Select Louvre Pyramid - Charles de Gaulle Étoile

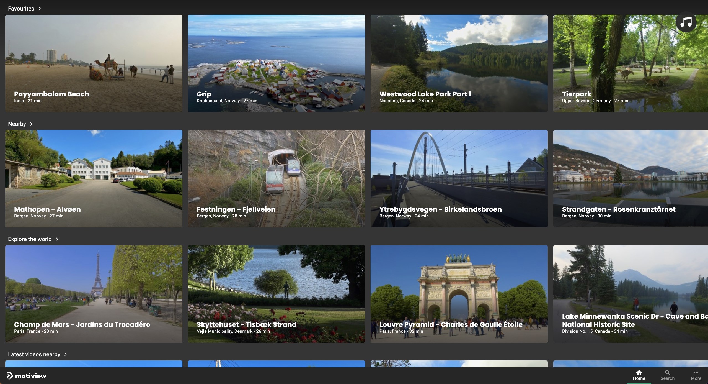[x=459, y=294]
